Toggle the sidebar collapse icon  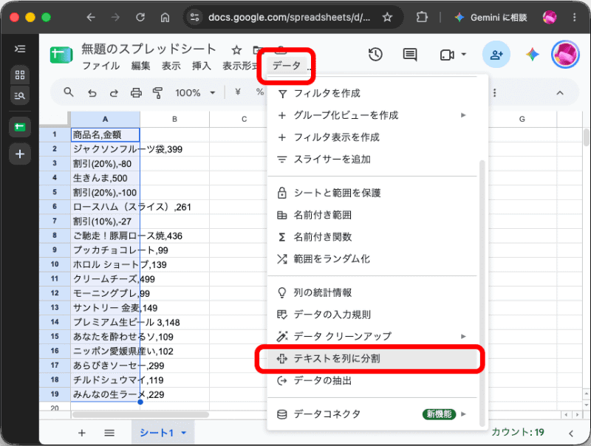(20, 49)
